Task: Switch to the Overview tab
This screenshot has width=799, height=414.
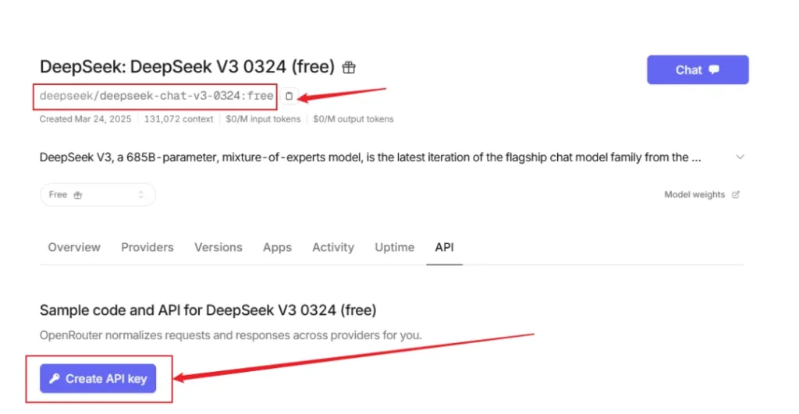Action: [x=74, y=247]
